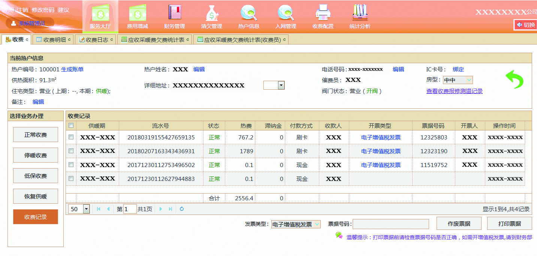The height and width of the screenshot is (256, 537).
Task: Change page size using the 50 dropdown
Action: click(x=85, y=209)
